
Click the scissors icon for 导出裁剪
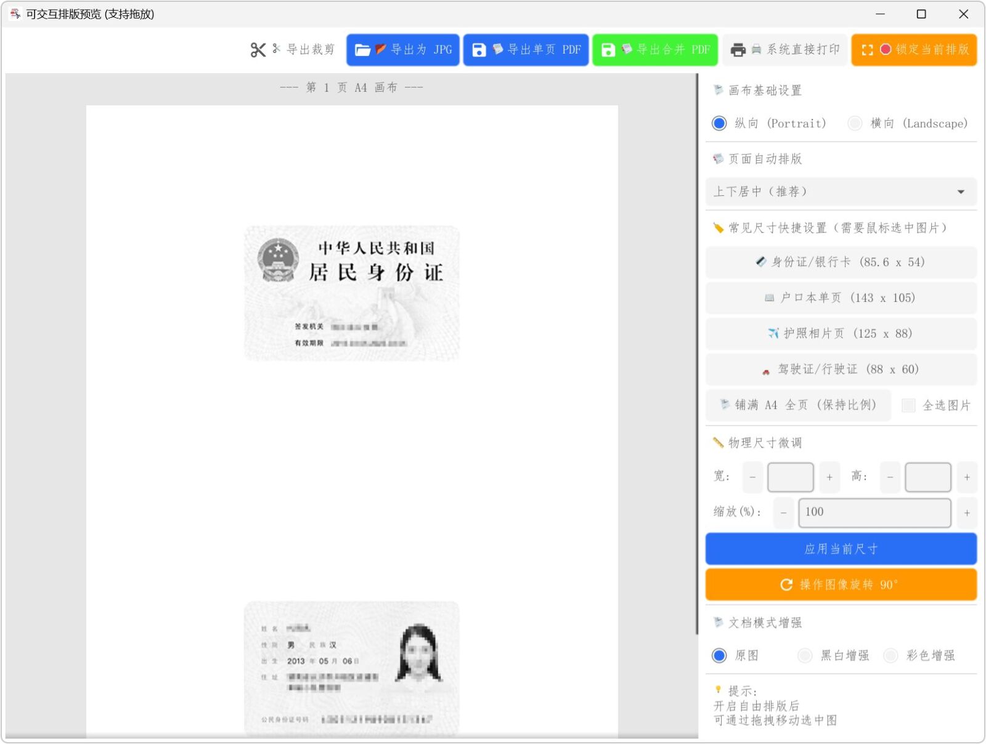[x=258, y=50]
